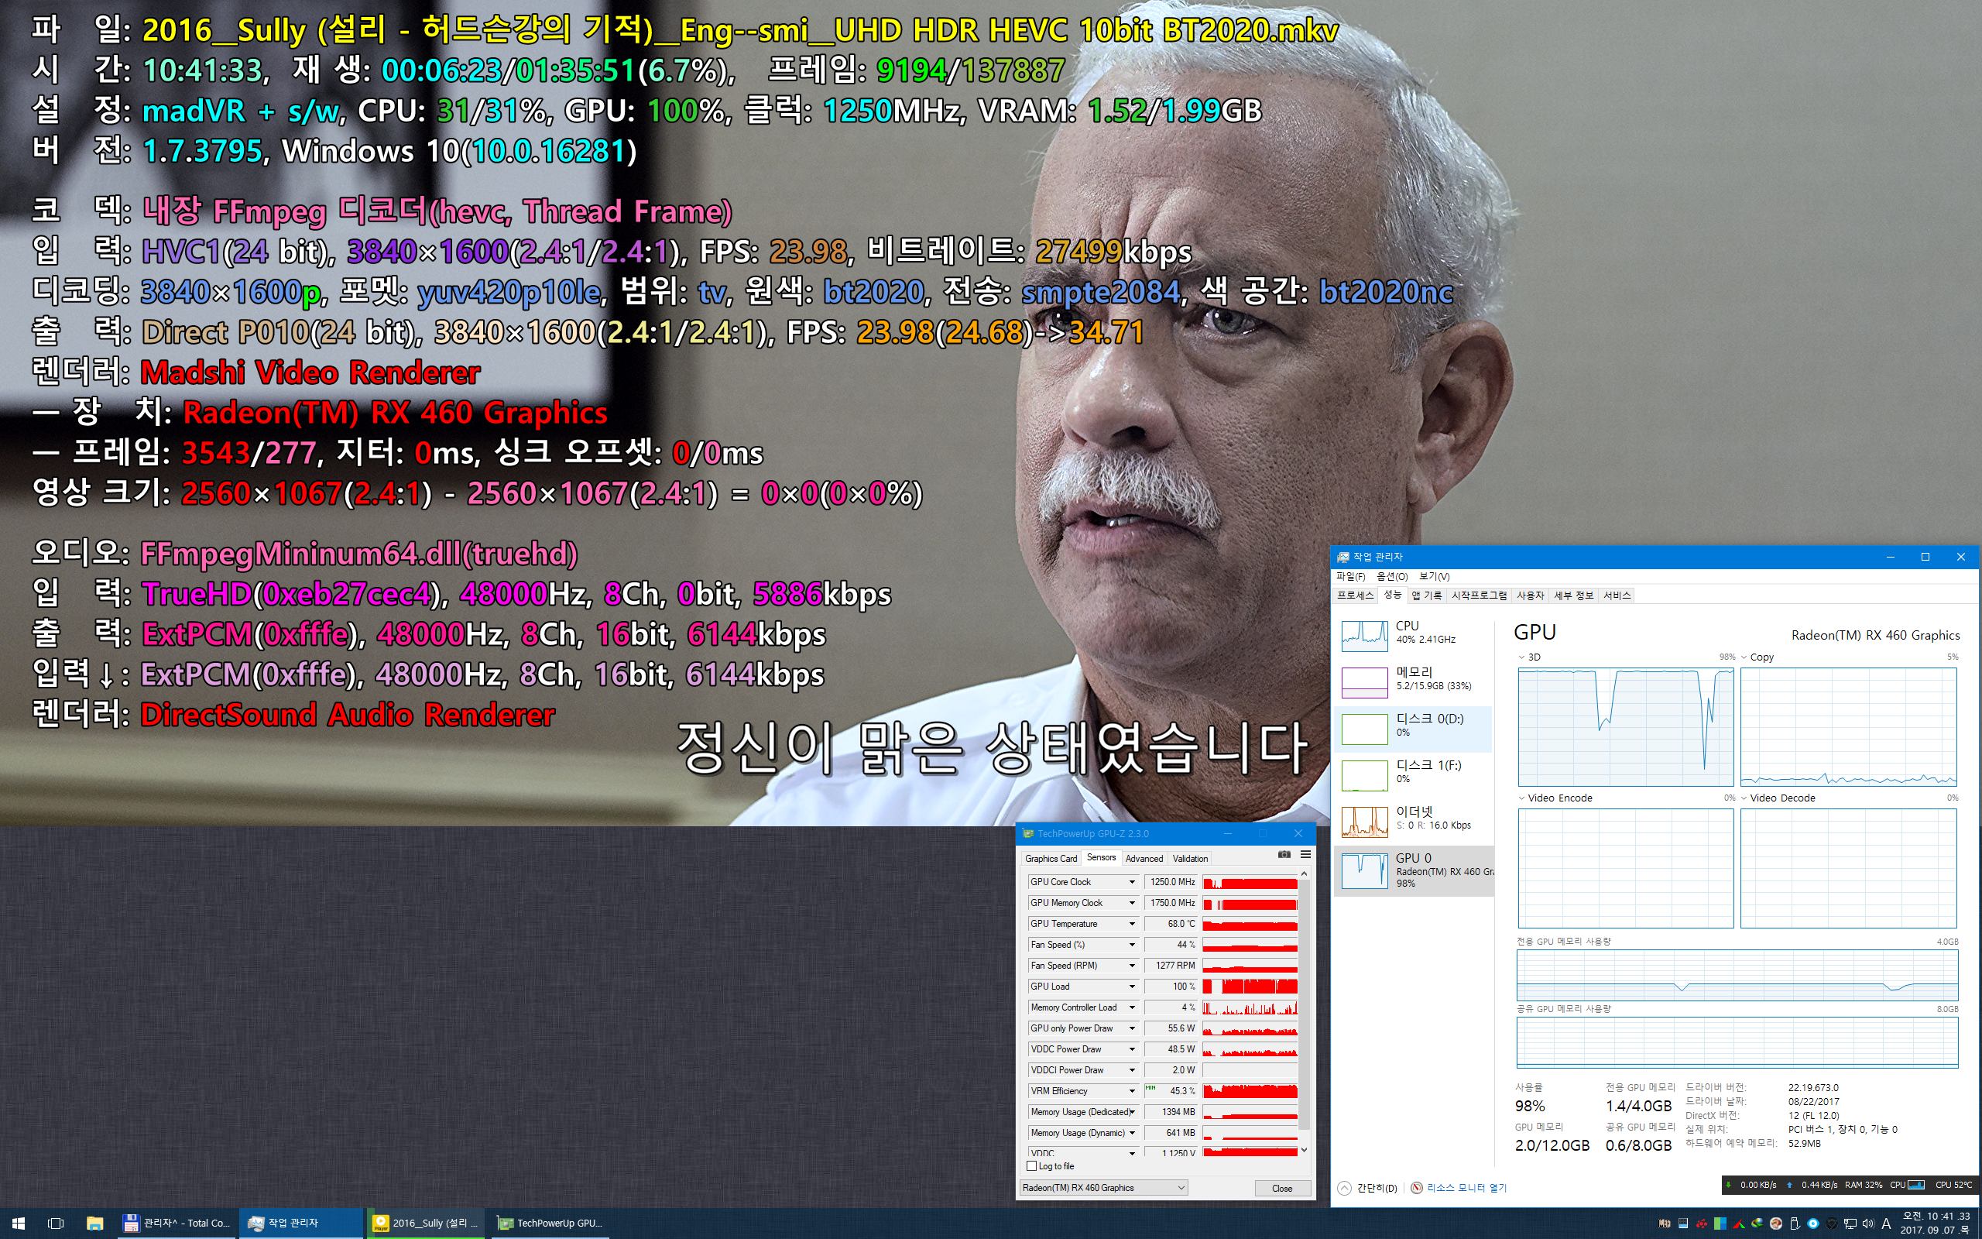1982x1239 pixels.
Task: Click the USB safely remove tray icon
Action: click(1795, 1224)
